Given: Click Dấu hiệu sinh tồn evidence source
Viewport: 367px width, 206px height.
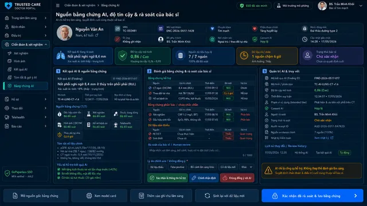Looking at the screenshot, I should (x=70, y=114).
